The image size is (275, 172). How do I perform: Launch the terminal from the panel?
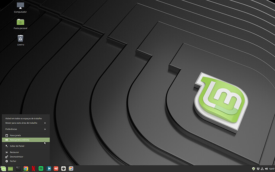tap(18, 169)
